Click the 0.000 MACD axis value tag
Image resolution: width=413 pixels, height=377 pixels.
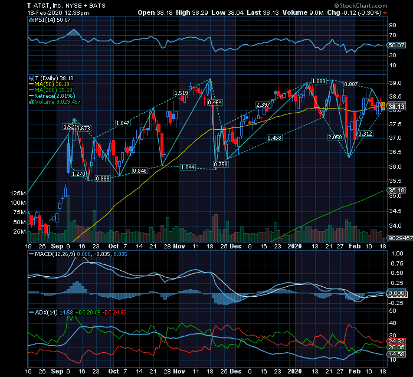[396, 293]
